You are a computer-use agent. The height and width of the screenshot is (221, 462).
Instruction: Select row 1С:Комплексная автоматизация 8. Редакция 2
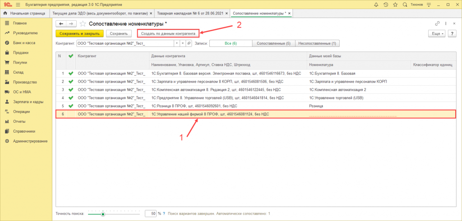pos(256,90)
